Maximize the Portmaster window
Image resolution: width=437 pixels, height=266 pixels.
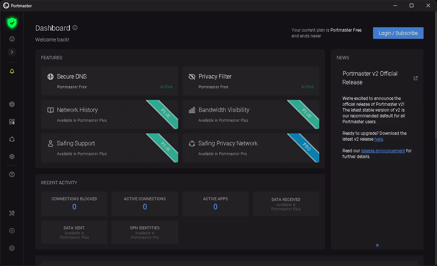(412, 5)
